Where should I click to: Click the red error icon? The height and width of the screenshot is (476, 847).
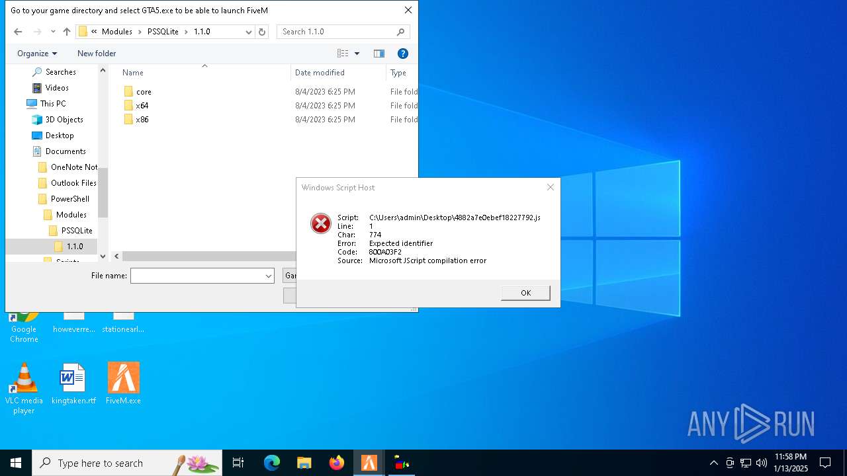[321, 223]
